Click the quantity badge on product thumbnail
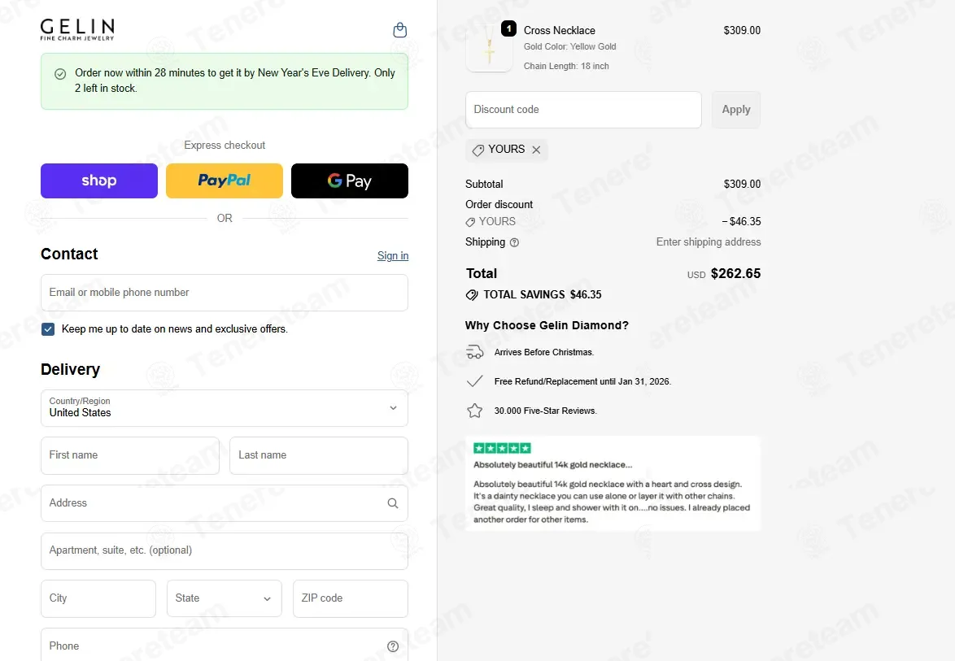955x661 pixels. coord(508,28)
